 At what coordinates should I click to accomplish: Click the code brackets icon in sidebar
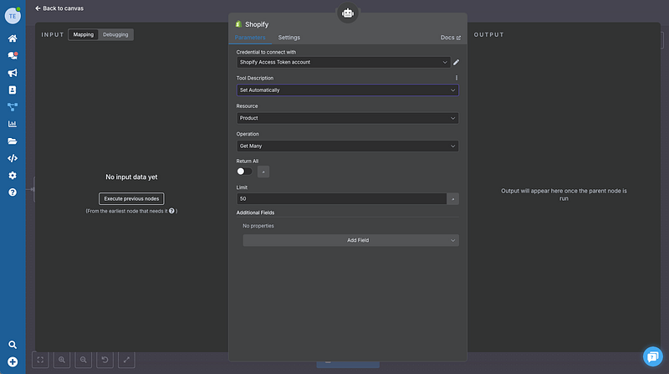13,158
